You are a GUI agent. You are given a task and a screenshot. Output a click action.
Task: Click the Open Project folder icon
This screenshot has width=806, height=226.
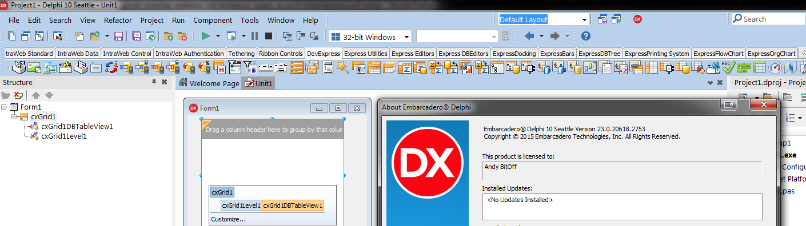pos(94,36)
